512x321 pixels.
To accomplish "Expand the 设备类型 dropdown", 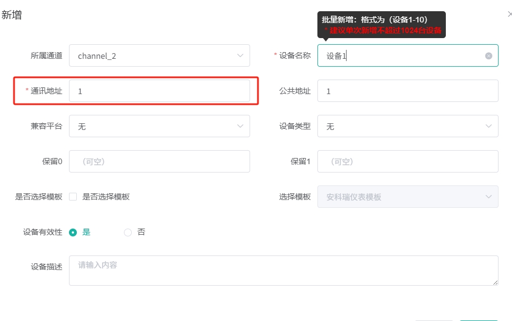I will click(x=408, y=127).
